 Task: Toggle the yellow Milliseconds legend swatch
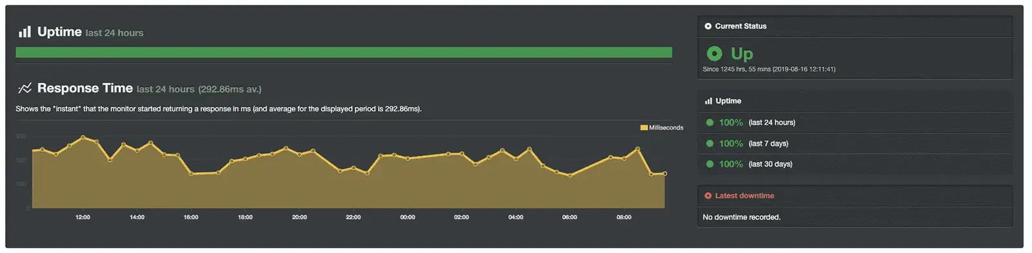click(x=644, y=127)
